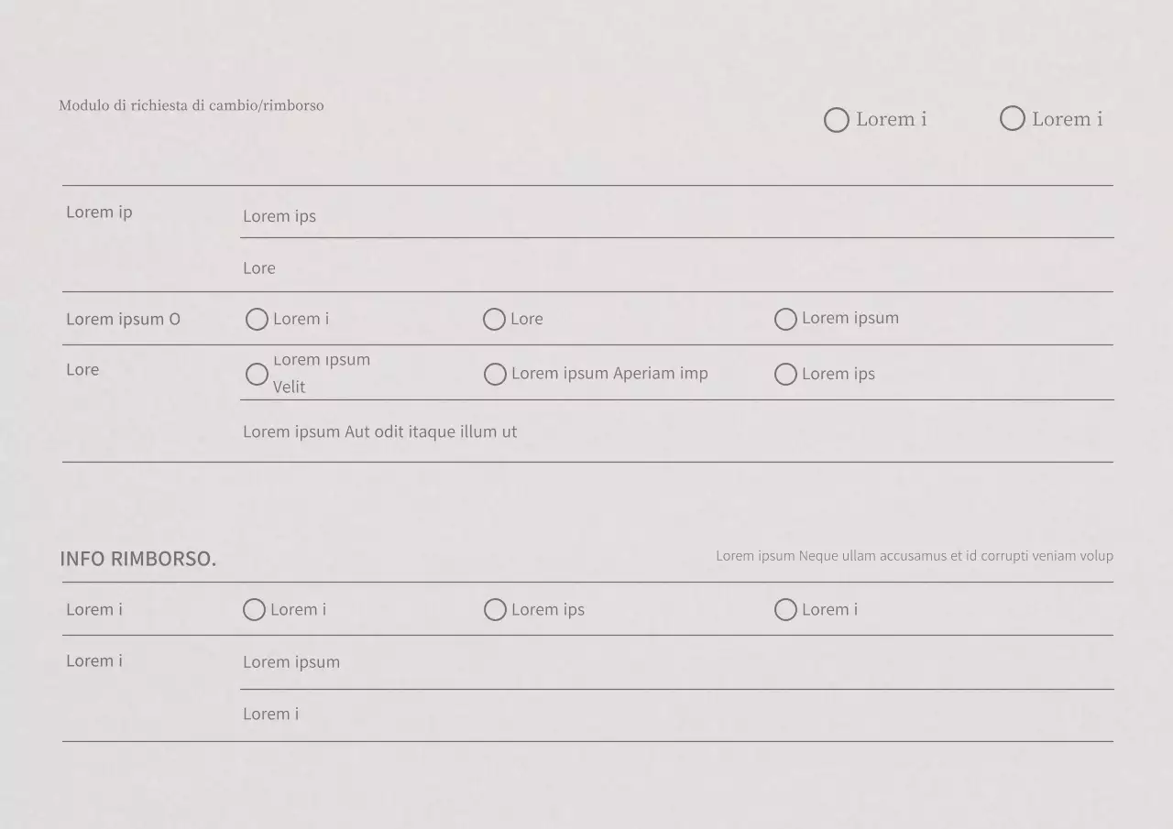The image size is (1173, 829).
Task: Select 'Lorem ips' radio under INFO RIMBORSO
Action: pyautogui.click(x=495, y=610)
